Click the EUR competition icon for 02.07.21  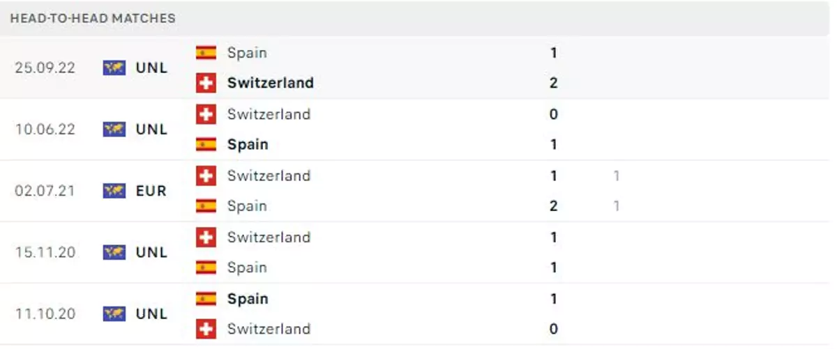pos(114,191)
